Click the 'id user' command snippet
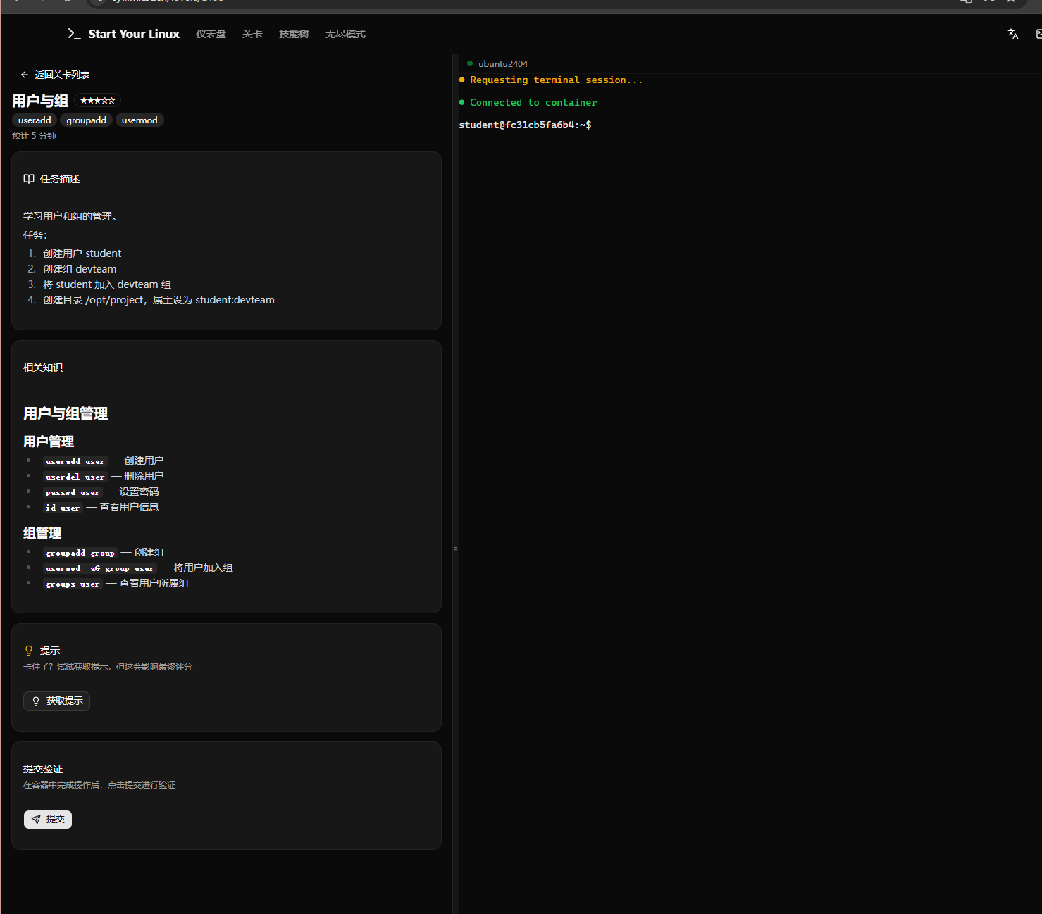This screenshot has height=914, width=1042. [x=63, y=508]
